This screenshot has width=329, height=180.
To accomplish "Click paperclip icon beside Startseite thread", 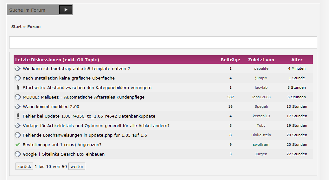I will click(x=18, y=87).
